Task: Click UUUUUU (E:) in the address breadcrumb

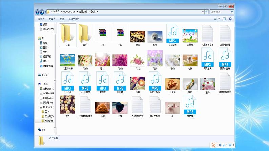Action: (x=69, y=12)
